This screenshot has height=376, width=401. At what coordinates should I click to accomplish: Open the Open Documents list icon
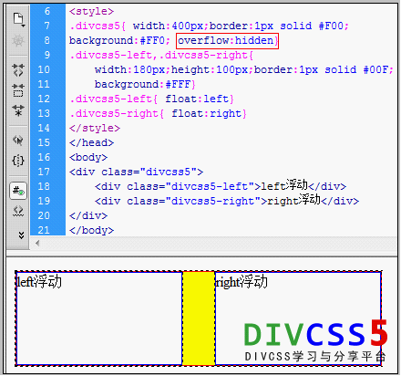click(18, 20)
